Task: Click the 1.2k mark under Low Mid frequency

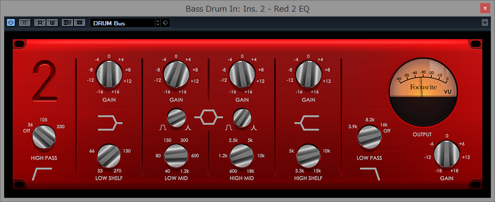Action: 185,171
